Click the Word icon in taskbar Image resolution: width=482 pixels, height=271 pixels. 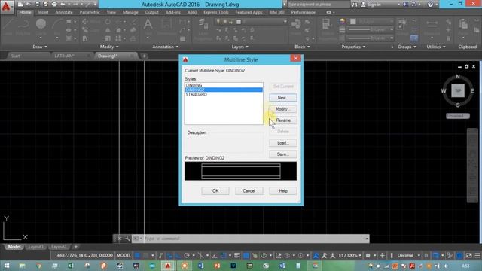point(201,266)
